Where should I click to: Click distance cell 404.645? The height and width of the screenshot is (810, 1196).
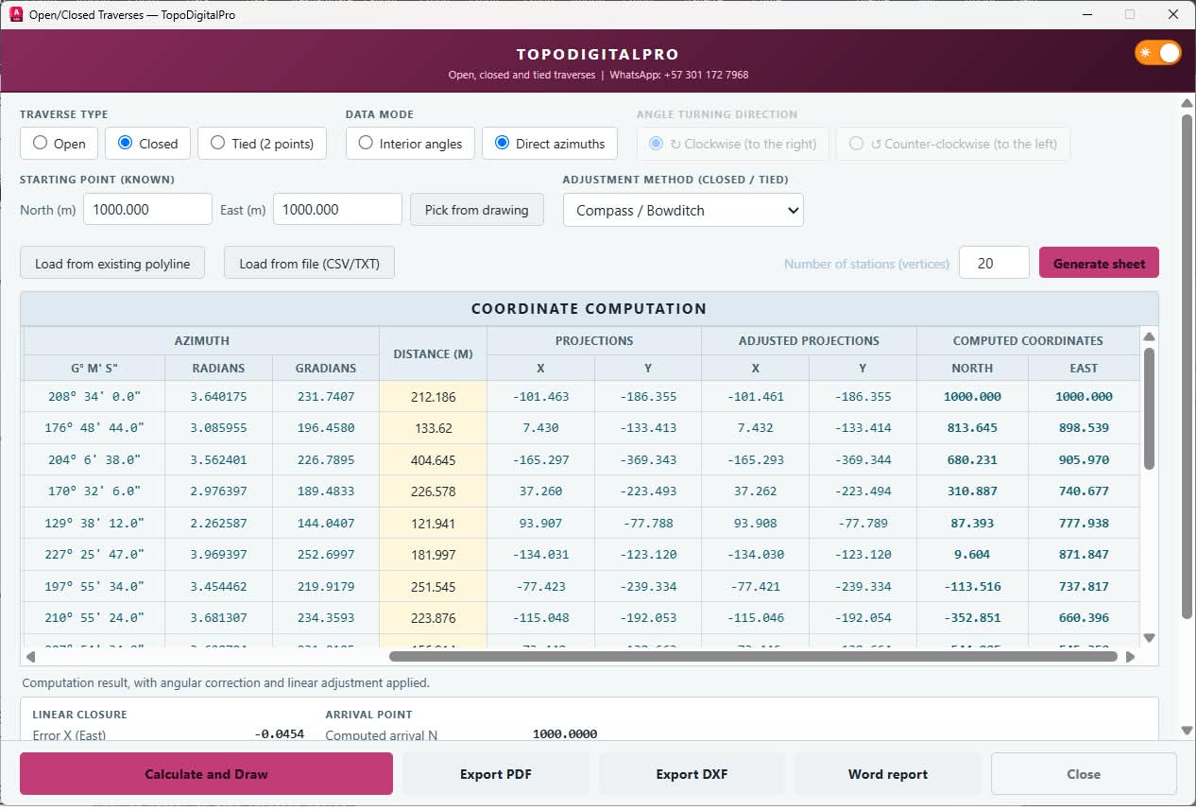(x=433, y=460)
